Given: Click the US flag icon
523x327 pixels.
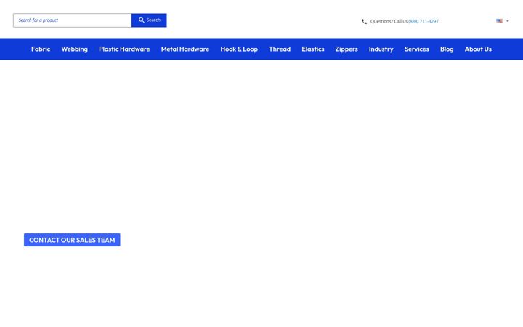Looking at the screenshot, I should [499, 21].
